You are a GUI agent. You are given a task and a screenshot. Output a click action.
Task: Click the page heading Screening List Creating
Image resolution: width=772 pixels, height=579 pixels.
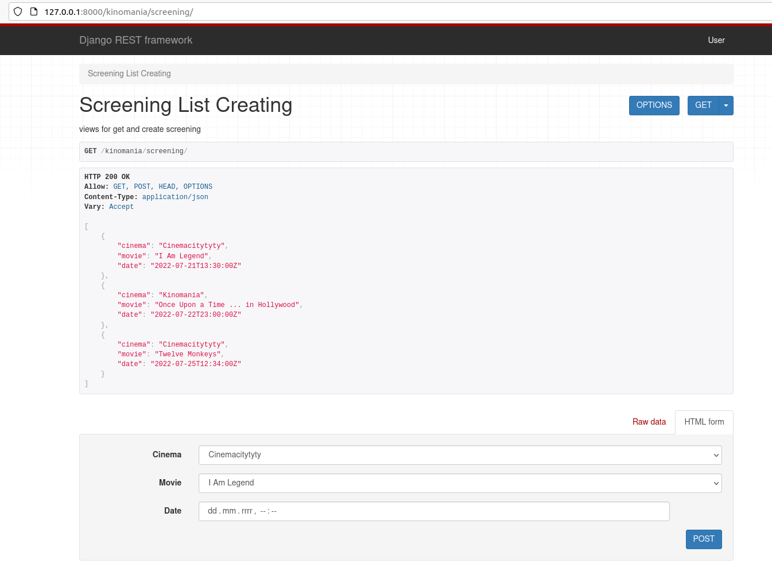tap(186, 105)
